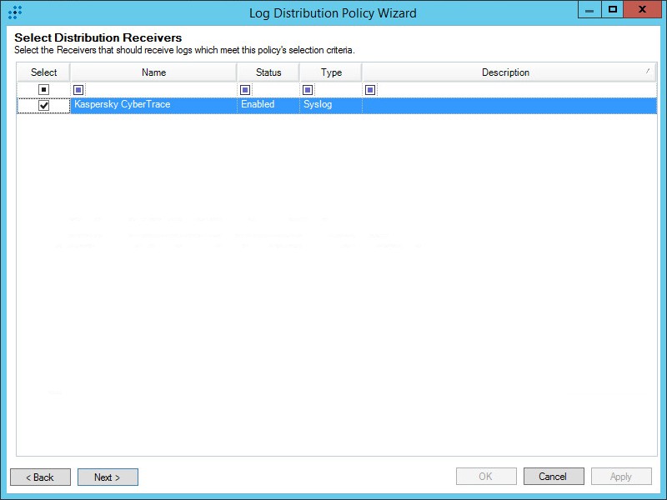Click the Description column header
667x500 pixels.
click(x=505, y=72)
